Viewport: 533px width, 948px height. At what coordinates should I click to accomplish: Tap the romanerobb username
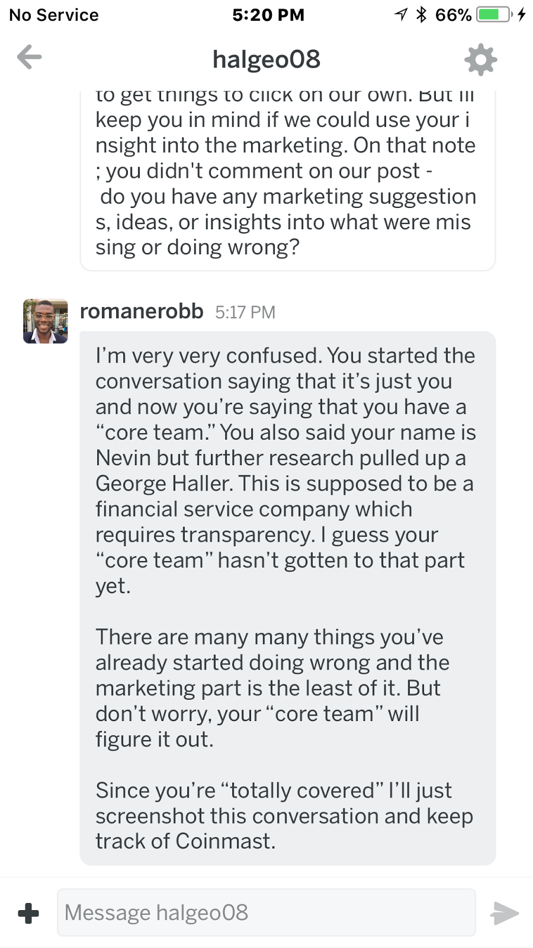click(x=142, y=311)
